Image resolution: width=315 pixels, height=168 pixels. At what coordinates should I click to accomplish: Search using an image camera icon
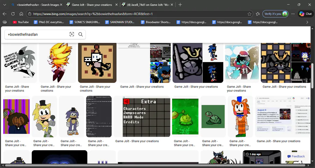point(72,35)
